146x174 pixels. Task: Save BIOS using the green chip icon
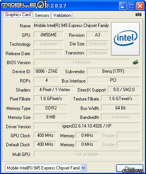[x=136, y=62]
